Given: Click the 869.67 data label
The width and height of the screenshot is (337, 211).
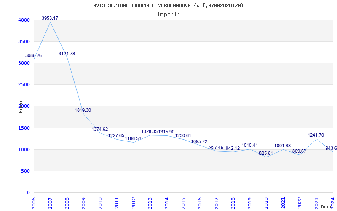Looking at the screenshot, I should [299, 151].
